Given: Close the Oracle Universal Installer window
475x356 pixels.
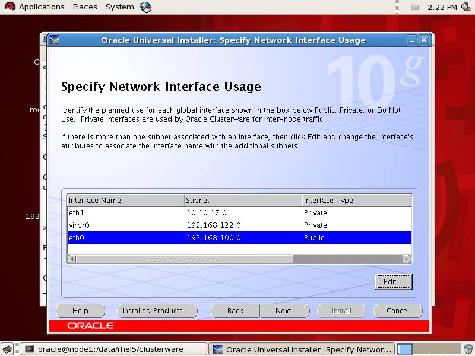Looking at the screenshot, I should point(424,40).
